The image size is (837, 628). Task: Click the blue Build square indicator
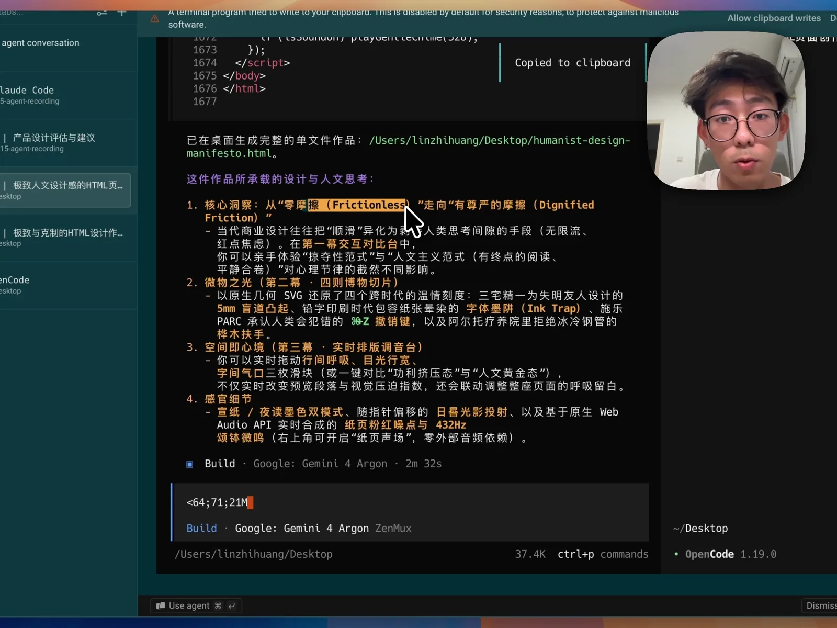190,464
